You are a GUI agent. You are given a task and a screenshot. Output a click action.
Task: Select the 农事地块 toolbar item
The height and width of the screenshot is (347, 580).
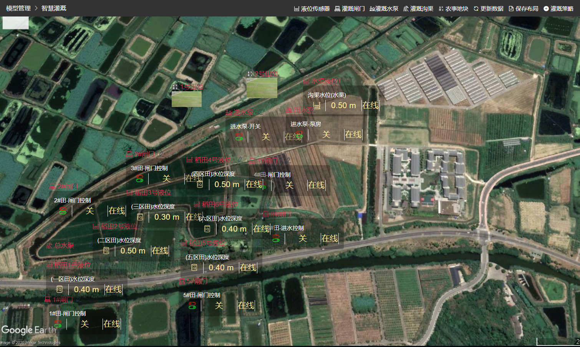(453, 8)
